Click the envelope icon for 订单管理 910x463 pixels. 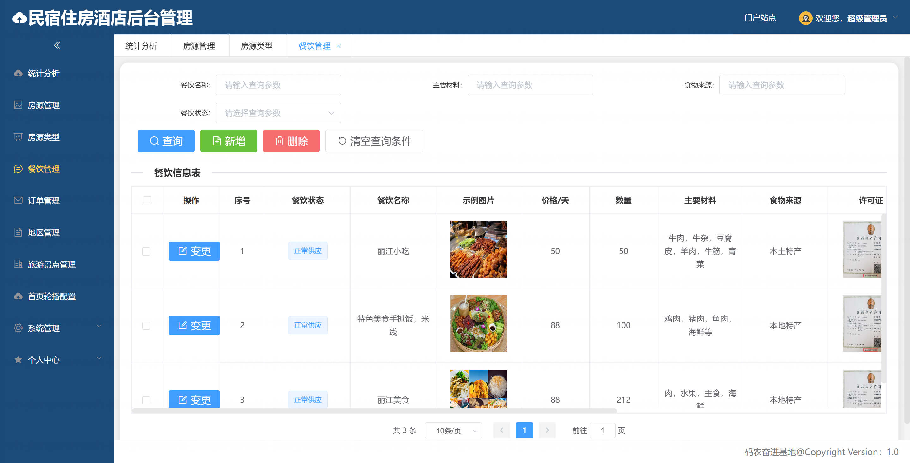[18, 200]
